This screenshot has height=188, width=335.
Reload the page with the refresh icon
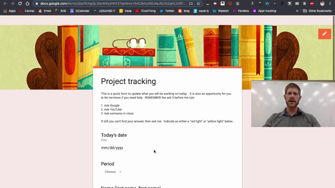[x=20, y=3]
